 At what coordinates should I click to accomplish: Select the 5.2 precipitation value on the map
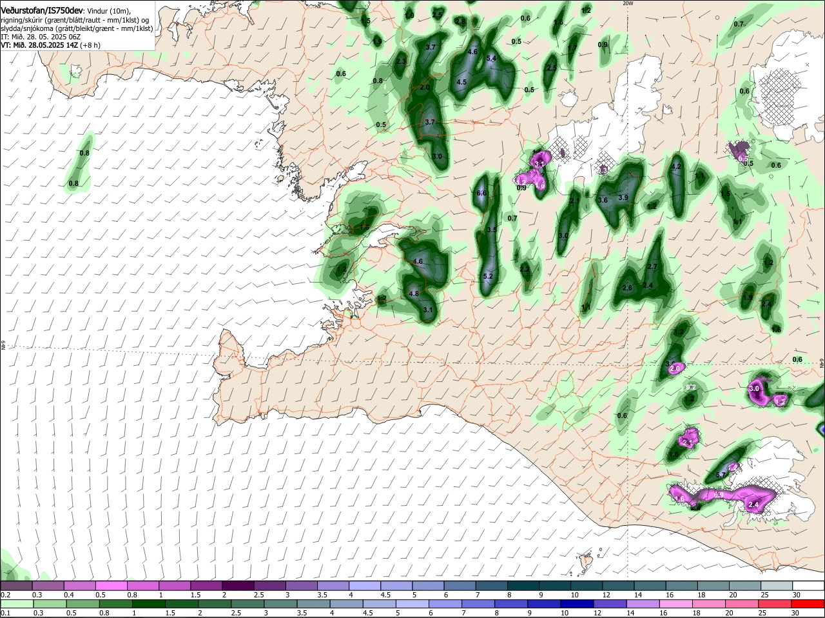point(488,276)
